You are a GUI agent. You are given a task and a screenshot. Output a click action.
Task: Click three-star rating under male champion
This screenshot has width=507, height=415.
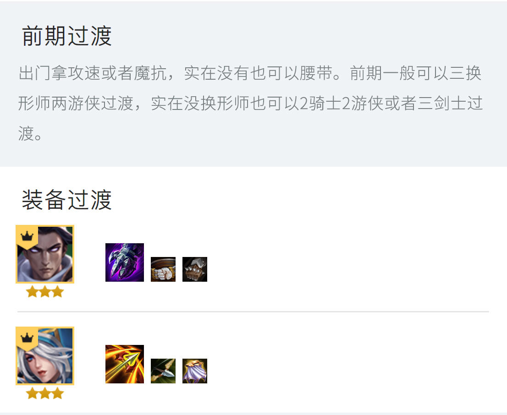pos(45,291)
